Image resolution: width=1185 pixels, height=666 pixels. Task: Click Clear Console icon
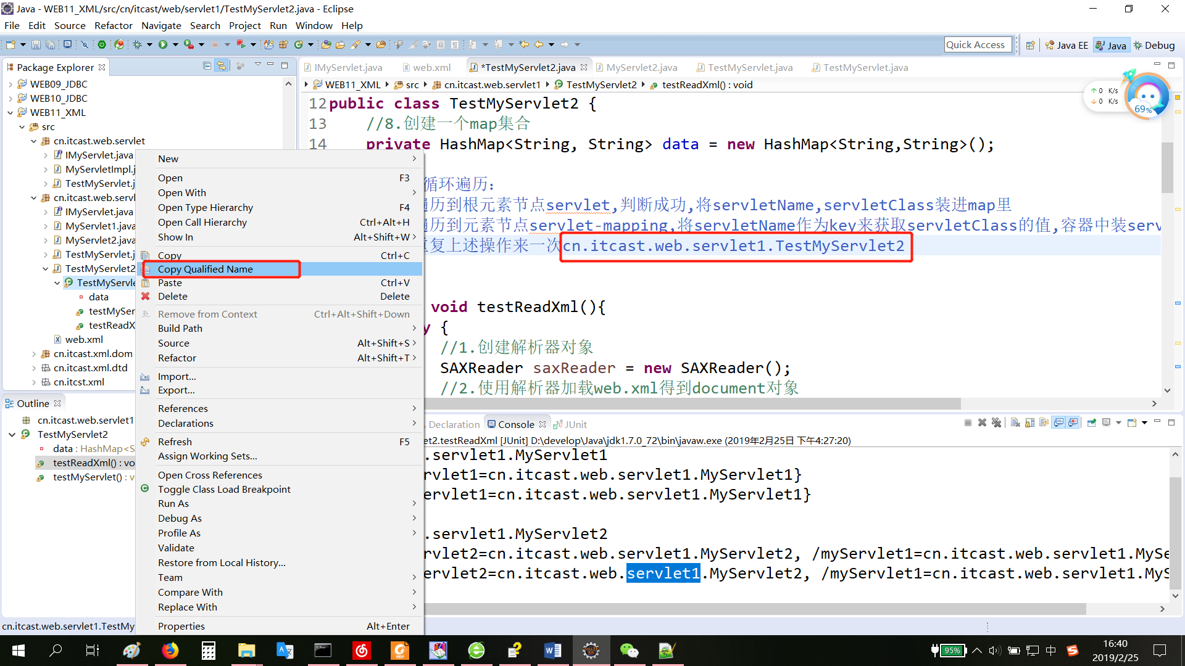(1015, 422)
